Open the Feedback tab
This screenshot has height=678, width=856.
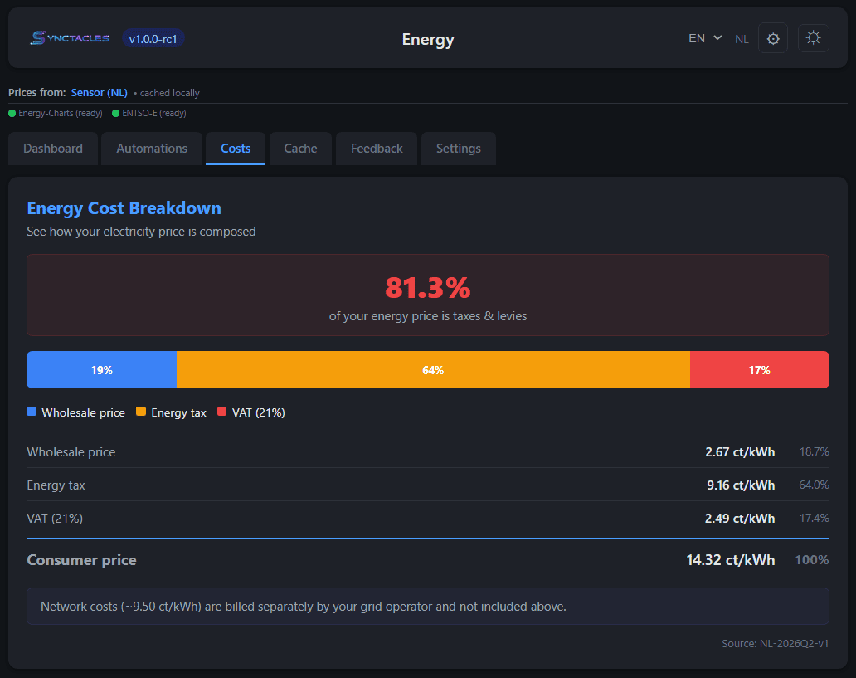tap(376, 148)
